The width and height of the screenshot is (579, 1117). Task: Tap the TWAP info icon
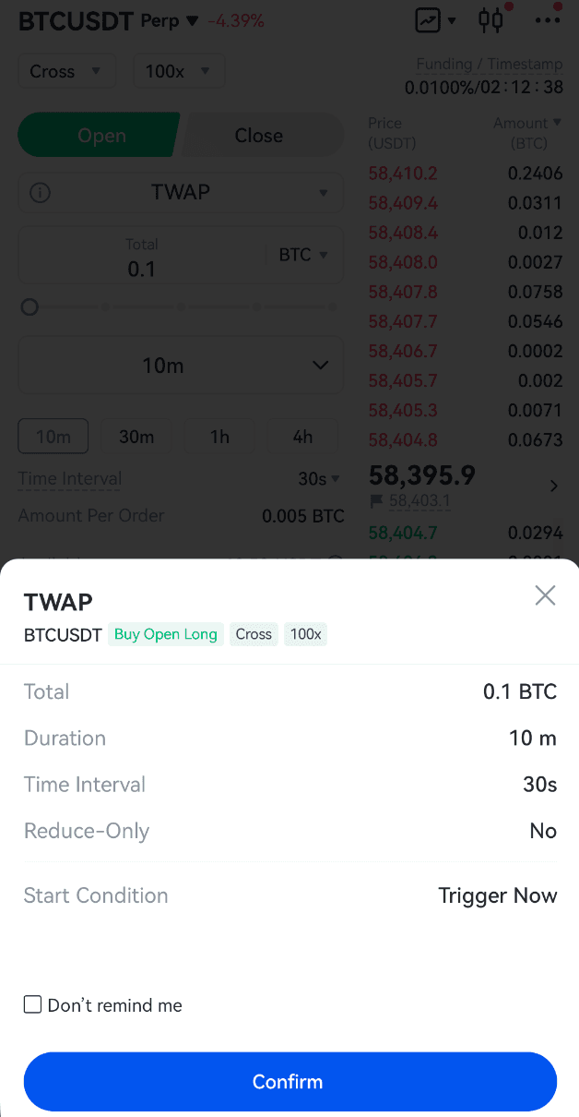(x=41, y=193)
